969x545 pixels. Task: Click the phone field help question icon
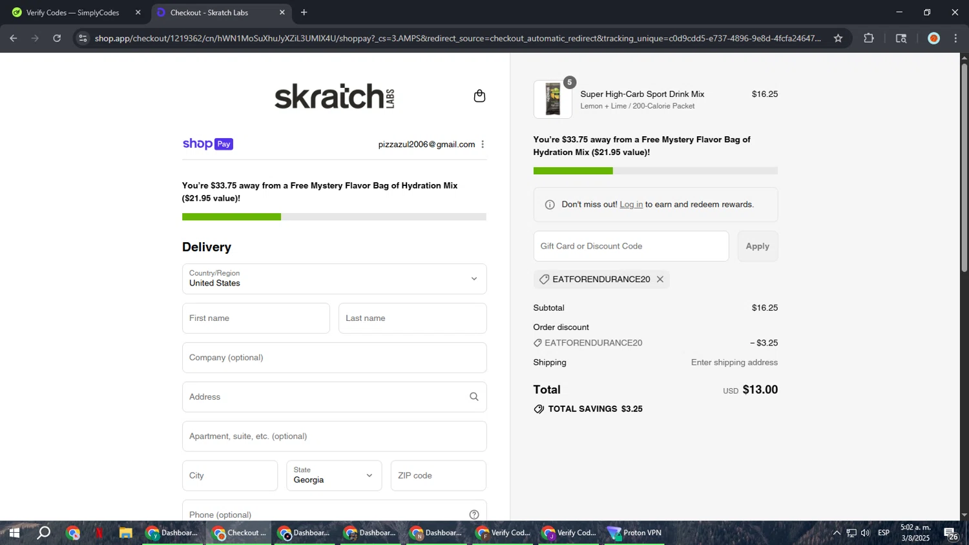[474, 515]
